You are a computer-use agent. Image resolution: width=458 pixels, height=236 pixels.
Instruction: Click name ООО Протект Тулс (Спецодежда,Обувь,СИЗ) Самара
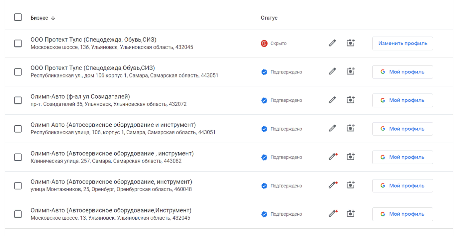click(x=93, y=68)
